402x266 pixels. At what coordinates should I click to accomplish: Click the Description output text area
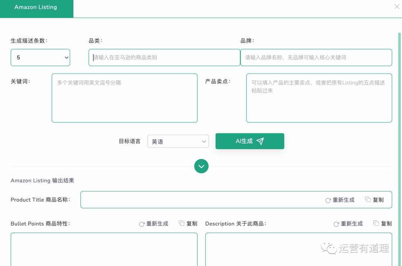click(x=299, y=249)
